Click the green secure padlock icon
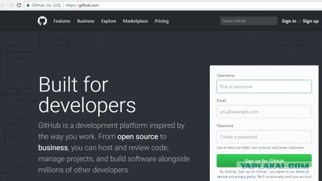322x181 pixels. tap(28, 5)
